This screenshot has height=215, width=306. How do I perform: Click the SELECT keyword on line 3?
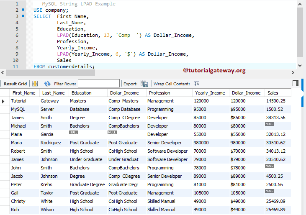point(42,16)
